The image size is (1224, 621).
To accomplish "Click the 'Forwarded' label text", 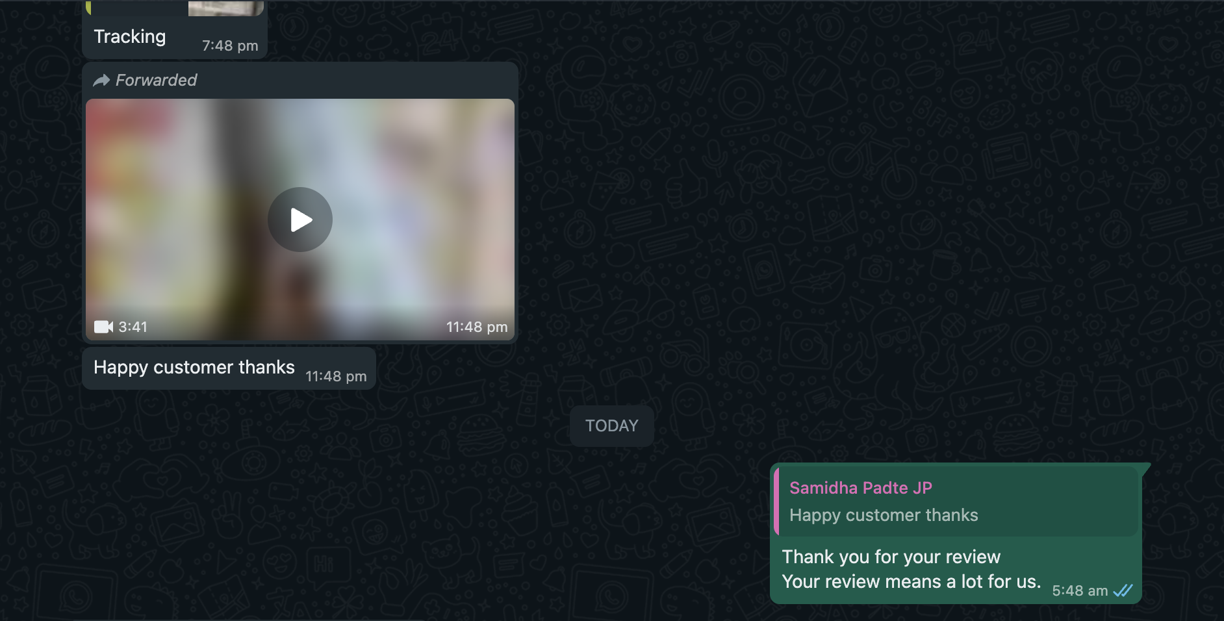I will pos(156,81).
